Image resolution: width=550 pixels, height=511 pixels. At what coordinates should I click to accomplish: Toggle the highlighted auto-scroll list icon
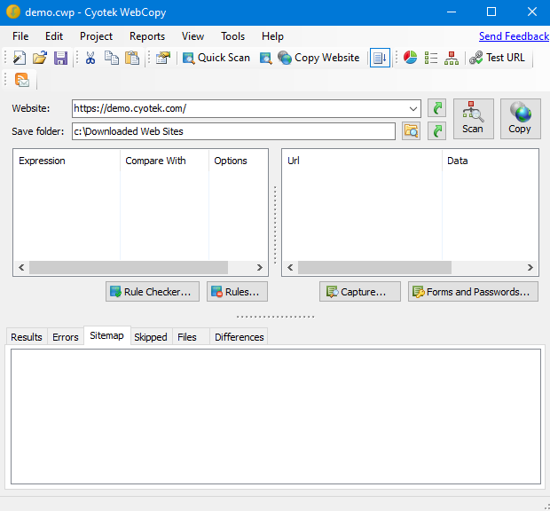(x=380, y=58)
